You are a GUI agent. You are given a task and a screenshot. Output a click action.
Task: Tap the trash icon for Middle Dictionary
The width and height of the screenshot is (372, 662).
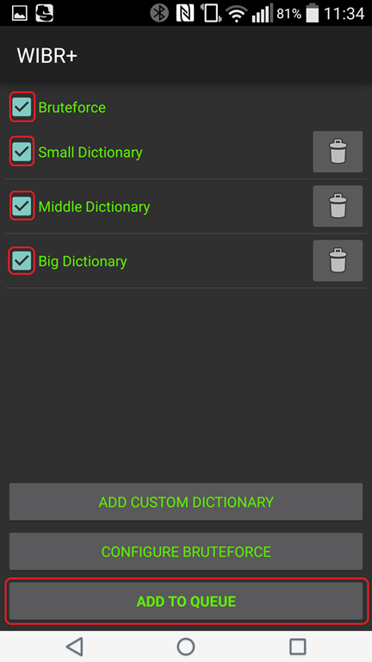[x=338, y=206]
